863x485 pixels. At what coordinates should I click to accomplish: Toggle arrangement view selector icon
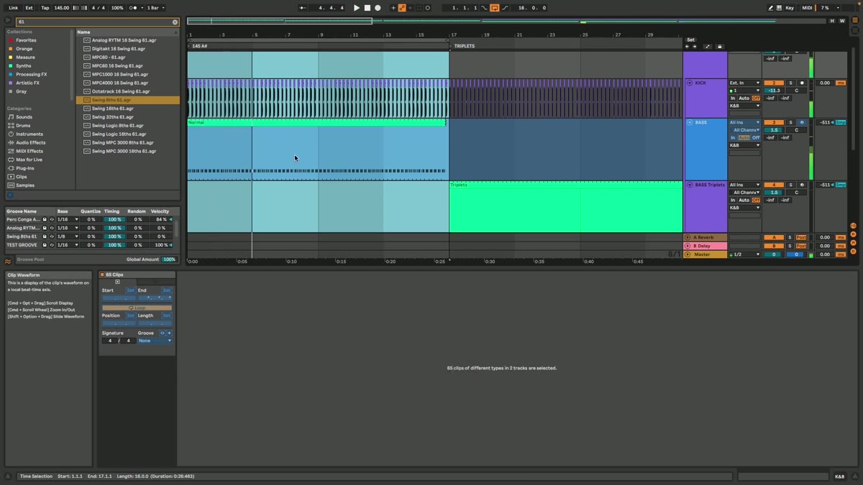(855, 20)
